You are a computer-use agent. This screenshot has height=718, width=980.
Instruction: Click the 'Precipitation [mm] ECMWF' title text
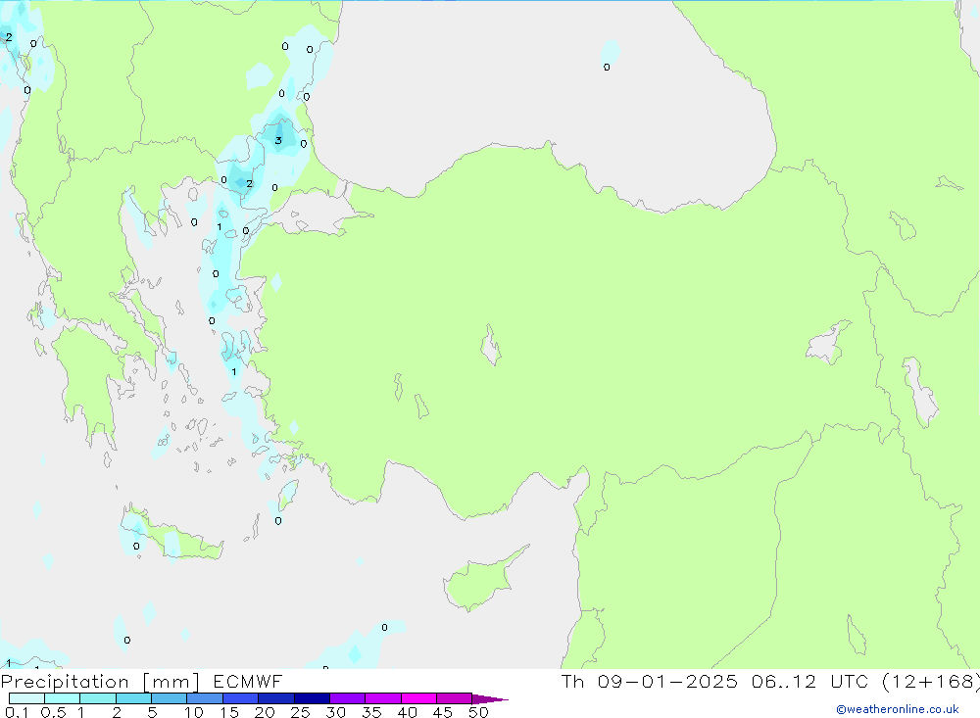point(142,682)
